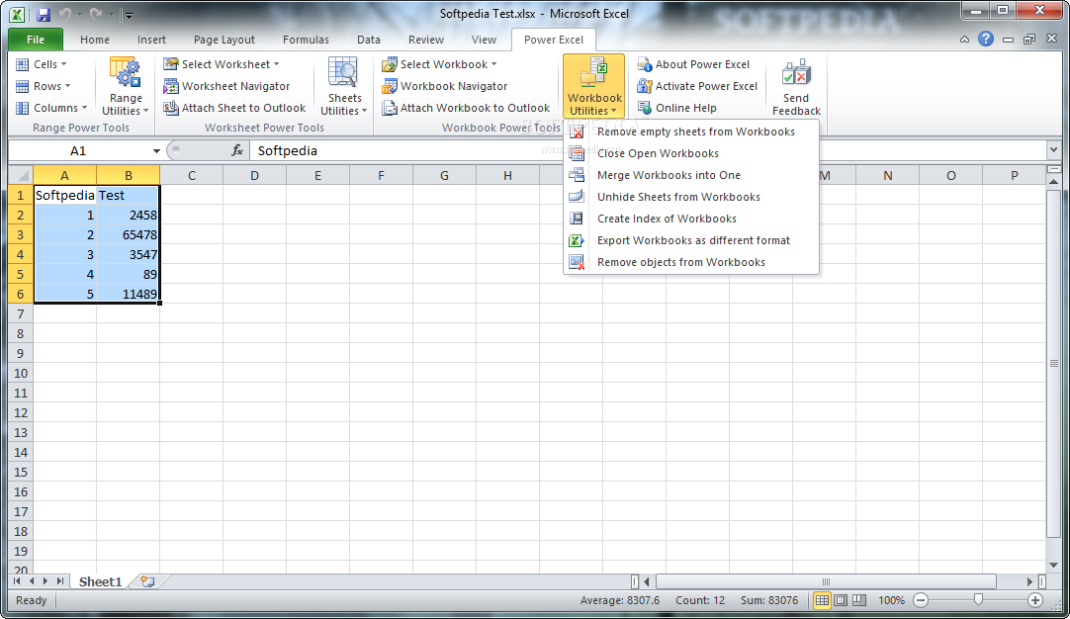Click the Save icon in quick access toolbar
The image size is (1070, 619).
pyautogui.click(x=44, y=14)
